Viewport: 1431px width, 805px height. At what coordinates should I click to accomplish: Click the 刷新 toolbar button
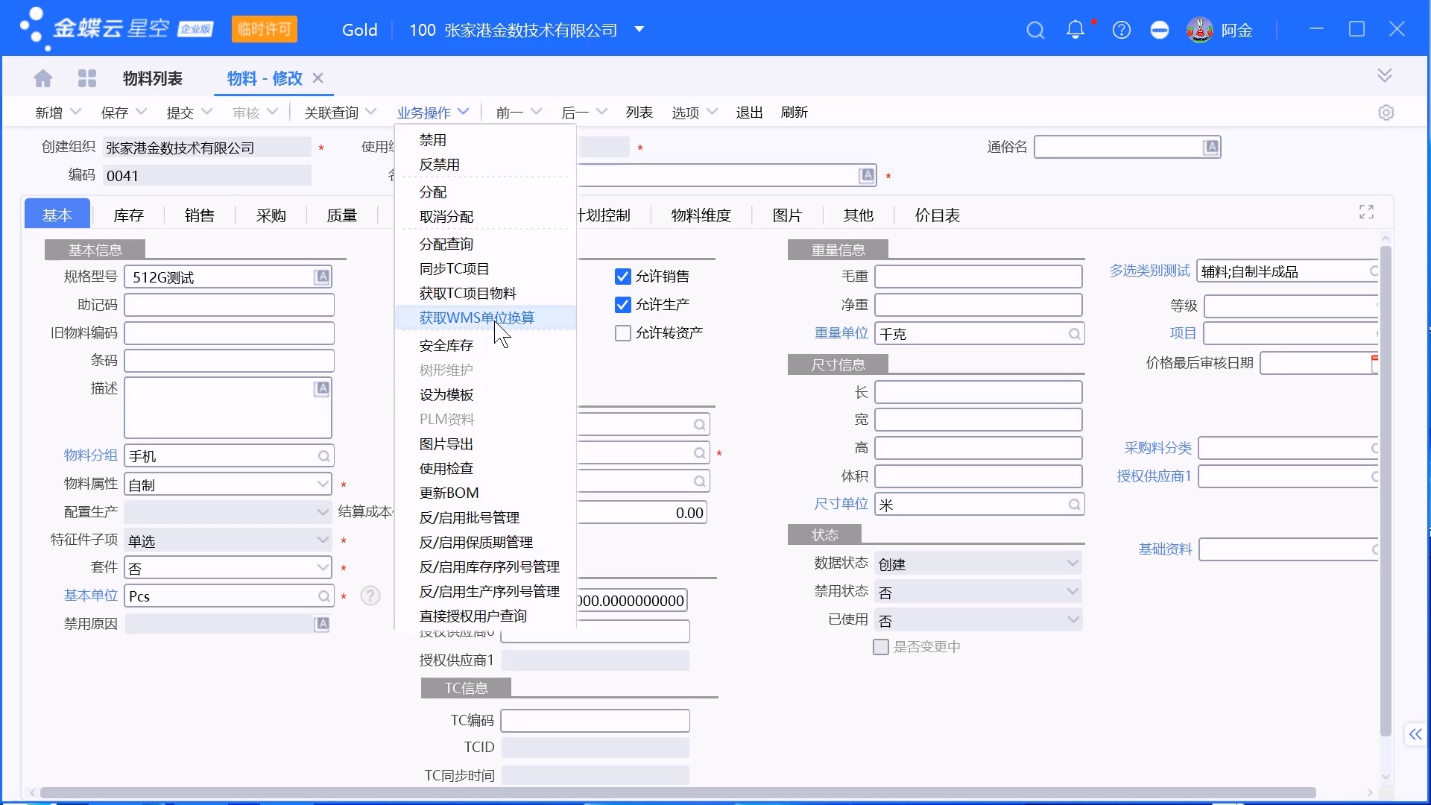[x=795, y=113]
